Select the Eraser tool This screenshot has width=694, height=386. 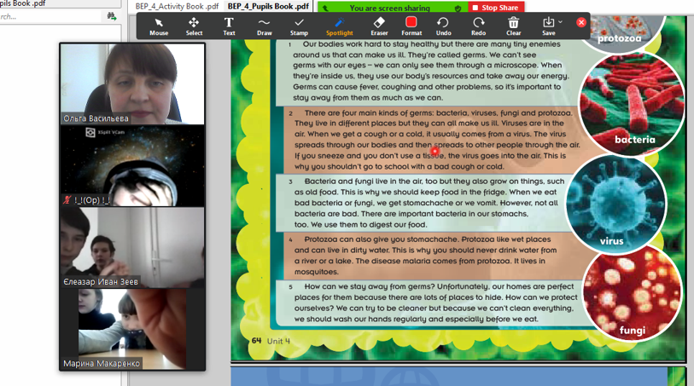click(379, 26)
